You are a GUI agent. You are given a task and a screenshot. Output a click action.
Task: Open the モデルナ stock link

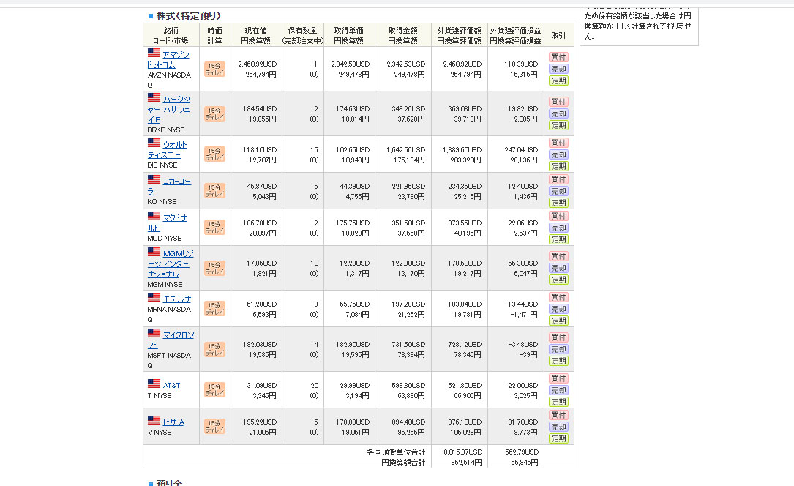click(x=176, y=299)
